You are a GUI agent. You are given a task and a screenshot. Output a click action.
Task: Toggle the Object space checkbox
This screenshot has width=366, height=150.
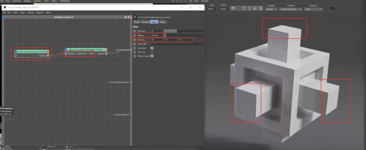pyautogui.click(x=152, y=56)
